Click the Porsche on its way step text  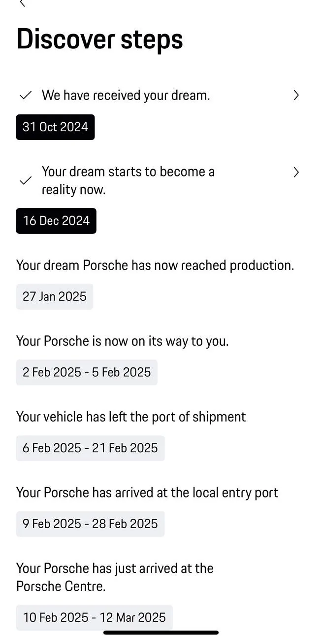(122, 341)
